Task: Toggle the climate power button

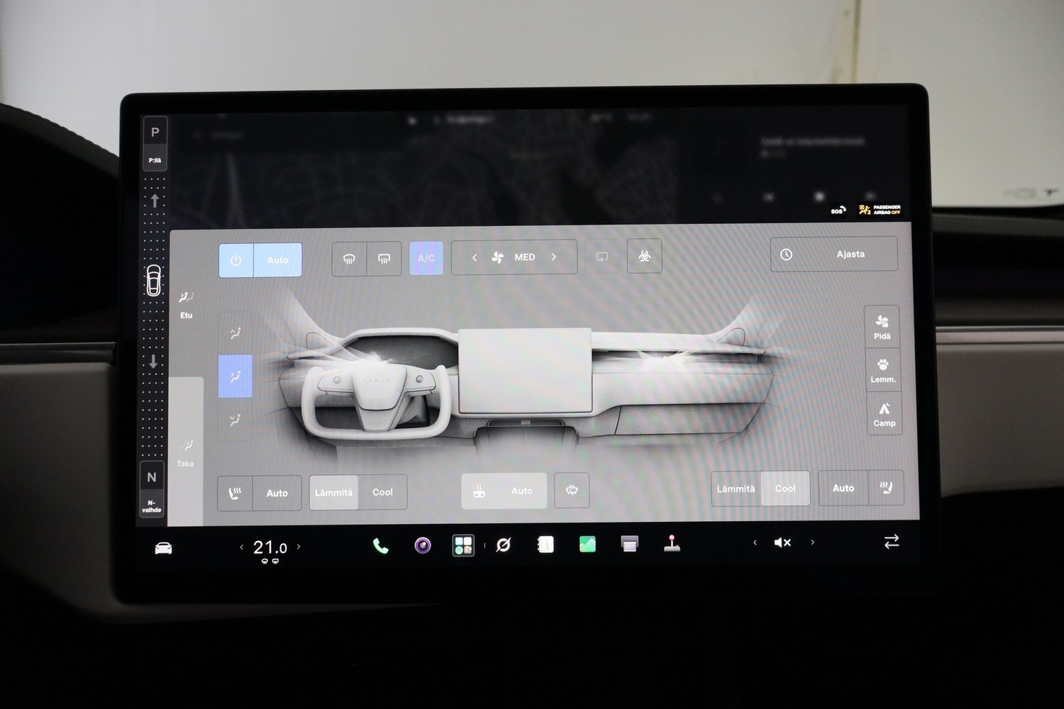Action: (x=236, y=260)
